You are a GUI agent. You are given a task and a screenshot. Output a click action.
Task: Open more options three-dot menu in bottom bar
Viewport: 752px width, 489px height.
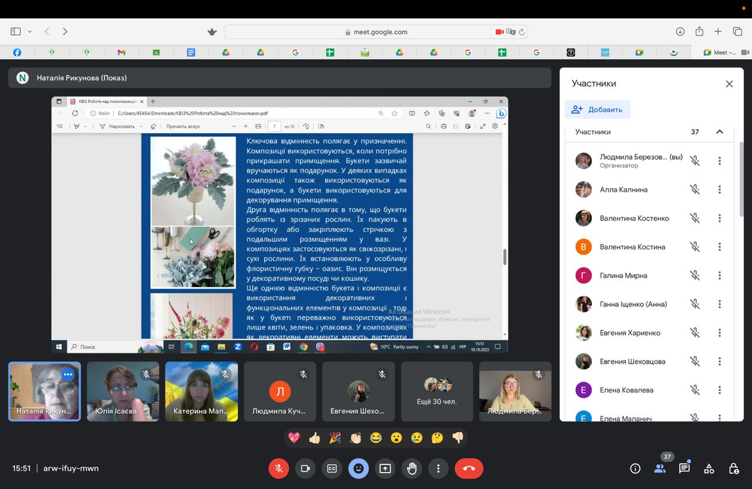click(438, 468)
